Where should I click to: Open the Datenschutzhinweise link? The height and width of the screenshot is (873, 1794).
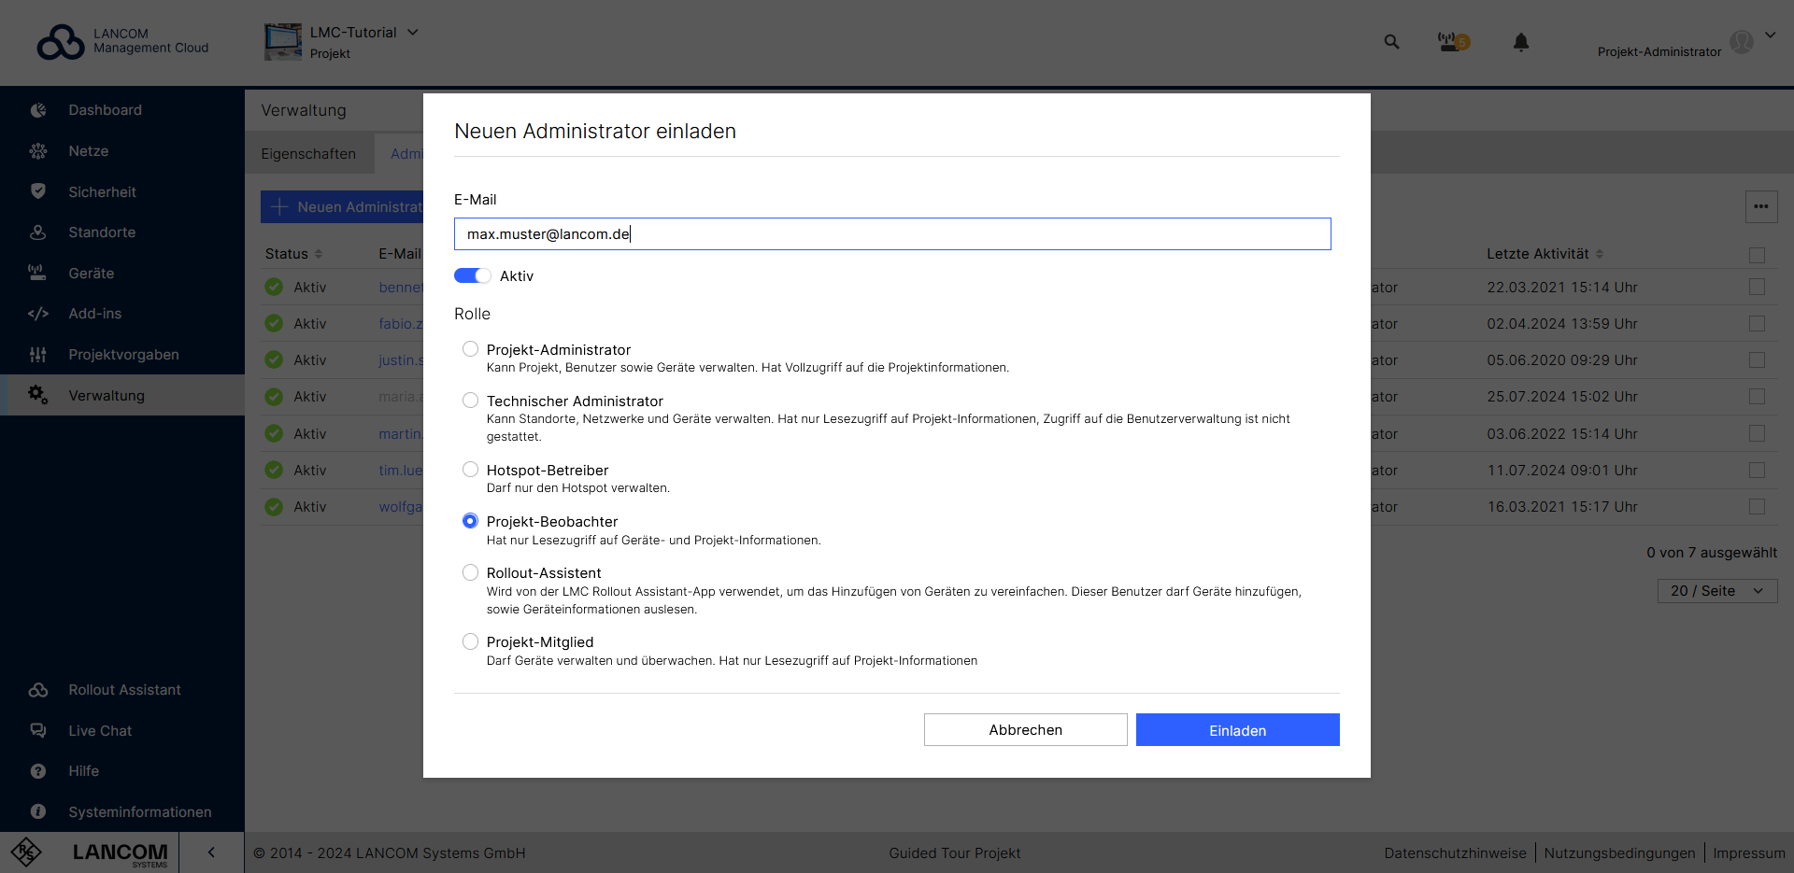[x=1455, y=852]
